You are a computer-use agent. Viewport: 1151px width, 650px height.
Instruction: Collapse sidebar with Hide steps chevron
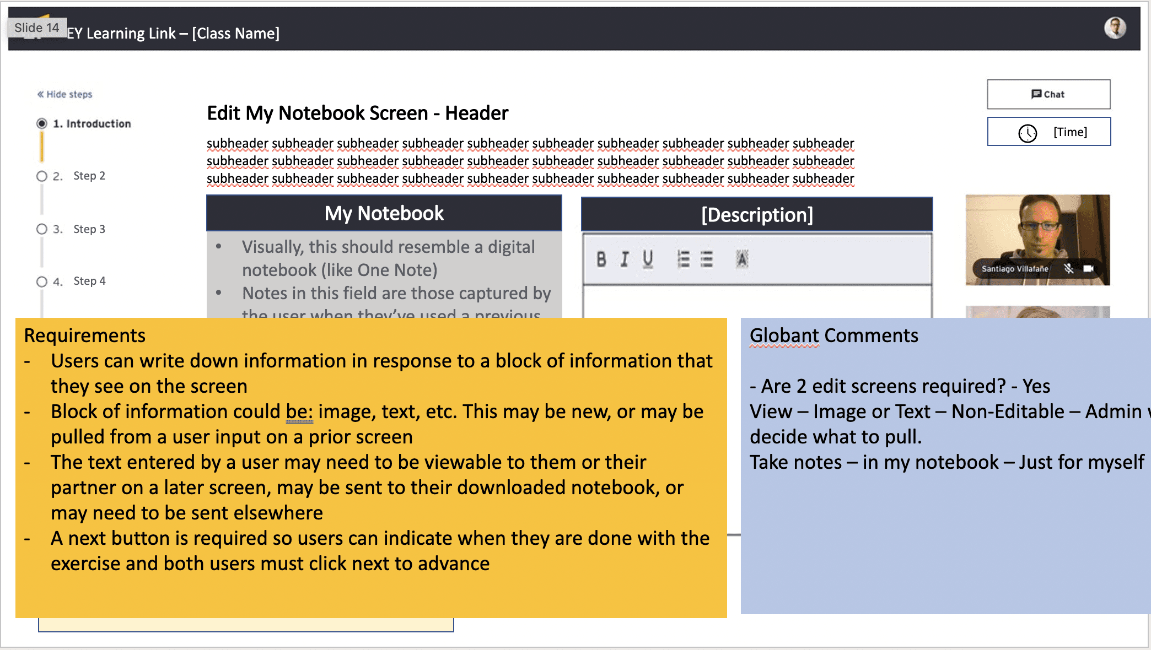(x=40, y=94)
